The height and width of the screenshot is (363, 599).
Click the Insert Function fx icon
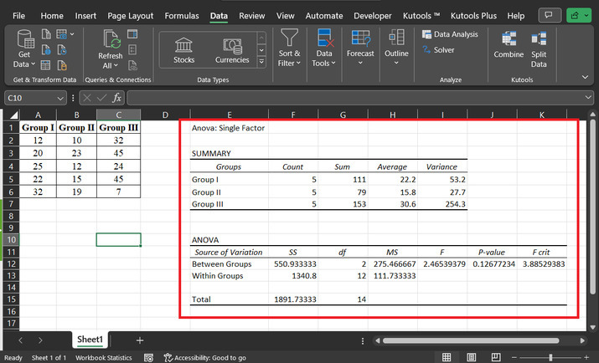point(117,98)
